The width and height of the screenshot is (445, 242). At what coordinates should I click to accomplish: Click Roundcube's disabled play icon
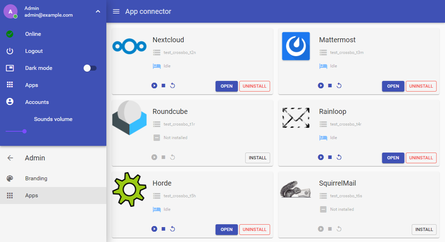154,157
